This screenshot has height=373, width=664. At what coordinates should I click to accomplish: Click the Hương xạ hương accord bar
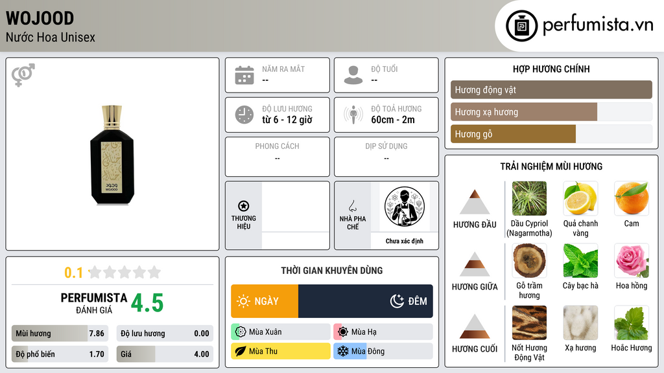(x=551, y=112)
